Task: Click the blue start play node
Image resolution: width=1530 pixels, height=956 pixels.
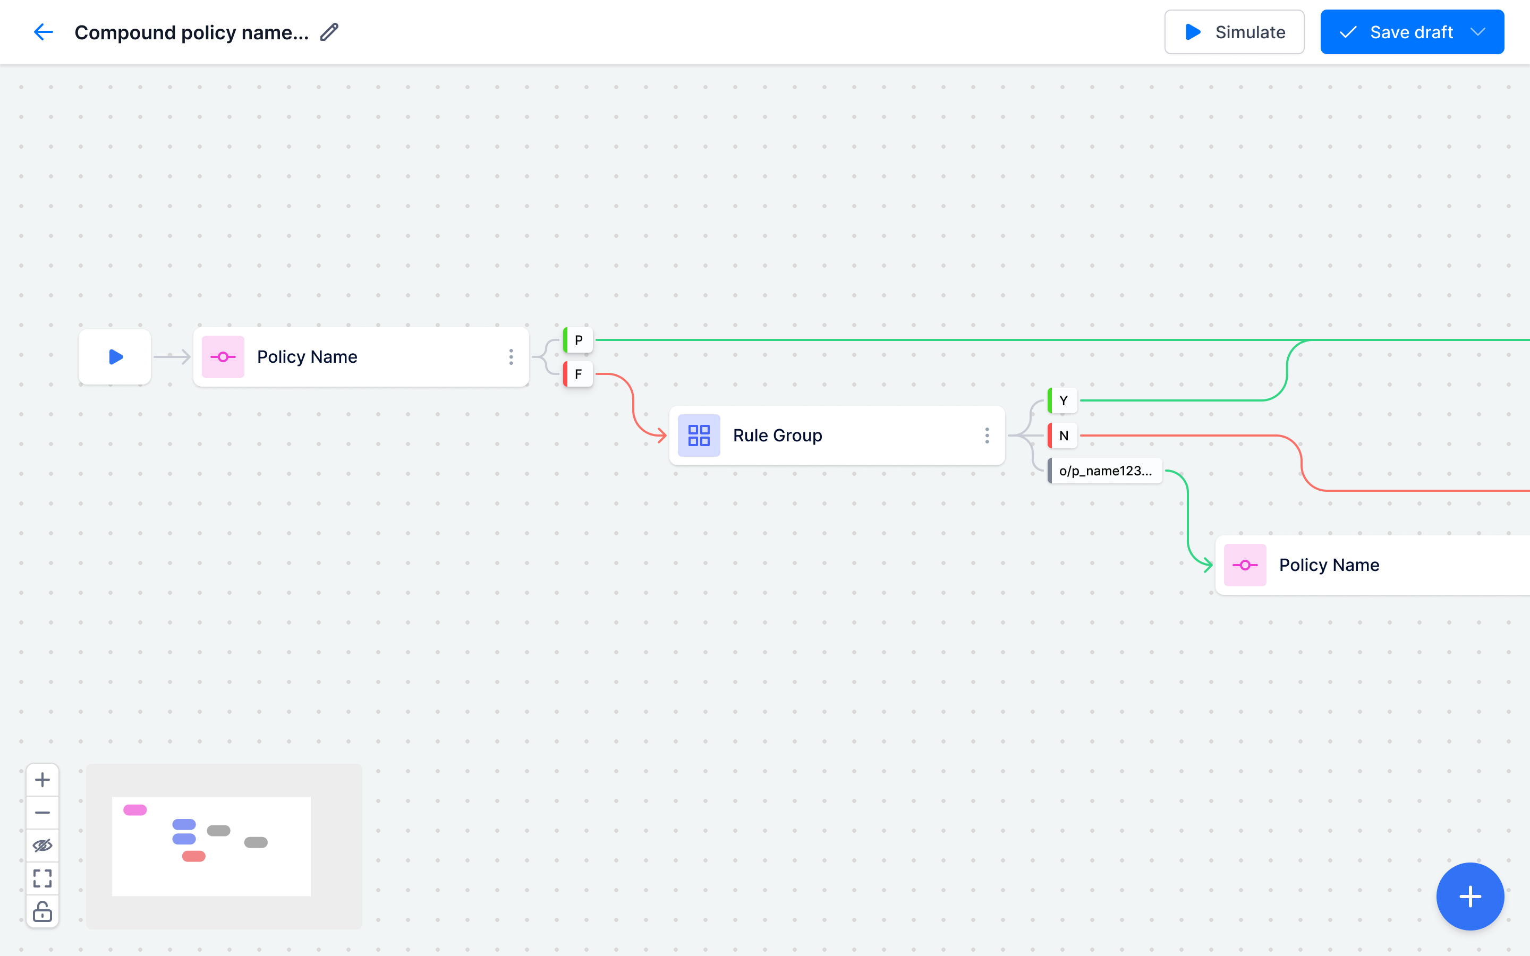Action: pos(115,356)
